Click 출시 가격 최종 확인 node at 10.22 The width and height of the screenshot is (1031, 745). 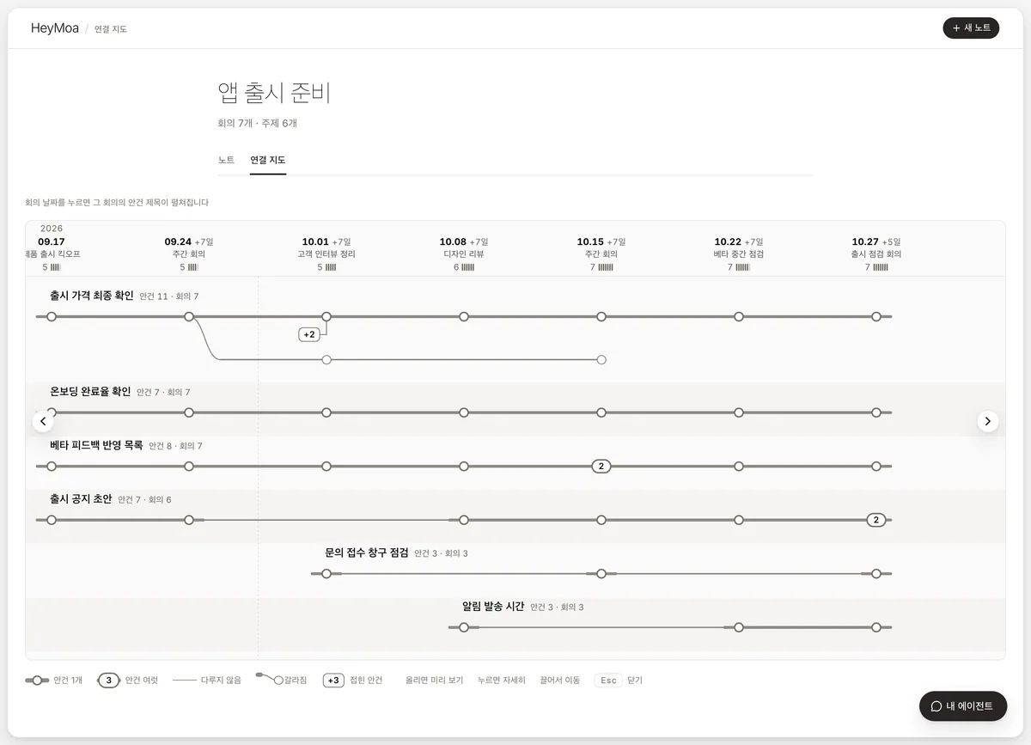click(739, 317)
